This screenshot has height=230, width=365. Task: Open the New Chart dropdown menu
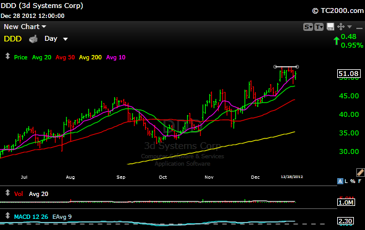click(25, 27)
